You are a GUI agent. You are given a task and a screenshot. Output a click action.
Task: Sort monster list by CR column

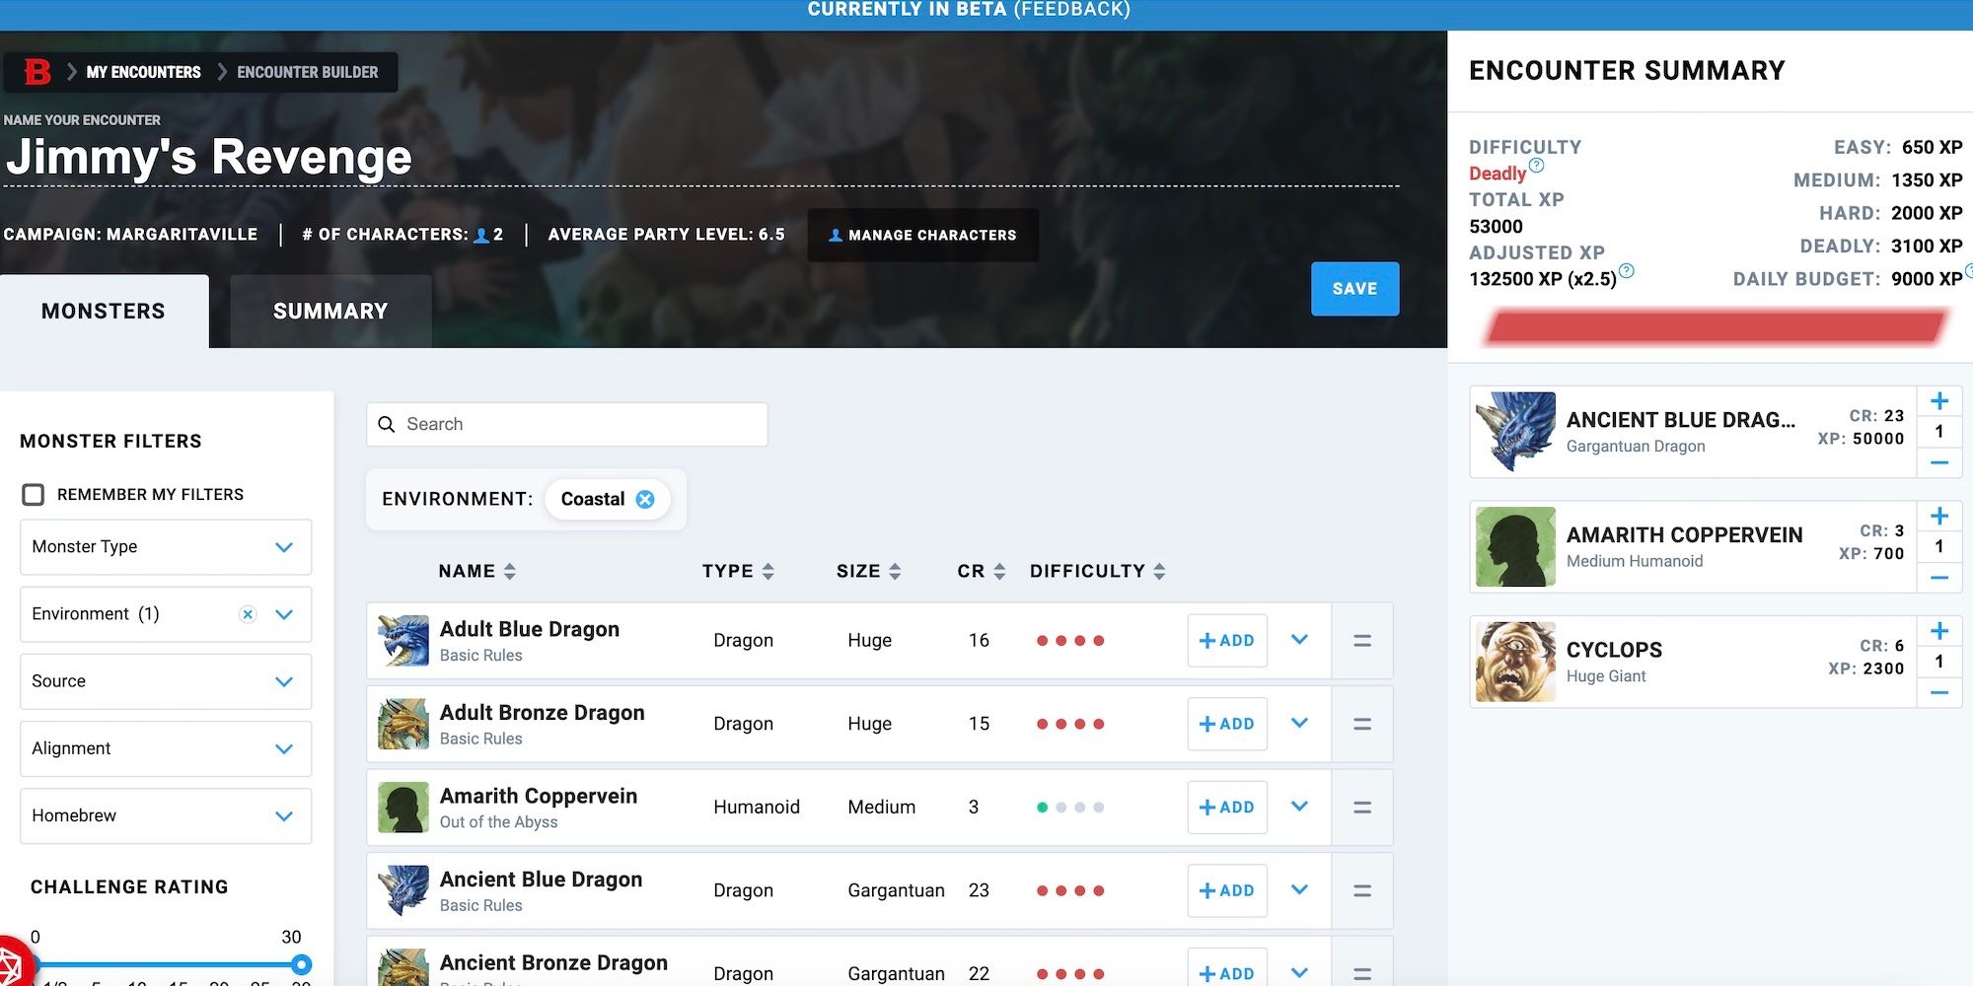point(981,571)
